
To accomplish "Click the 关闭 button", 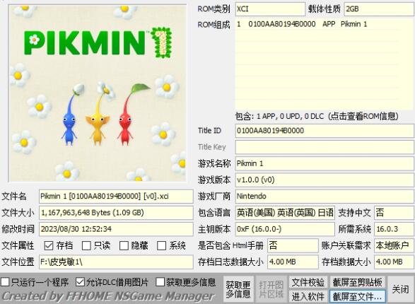I will coord(400,289).
